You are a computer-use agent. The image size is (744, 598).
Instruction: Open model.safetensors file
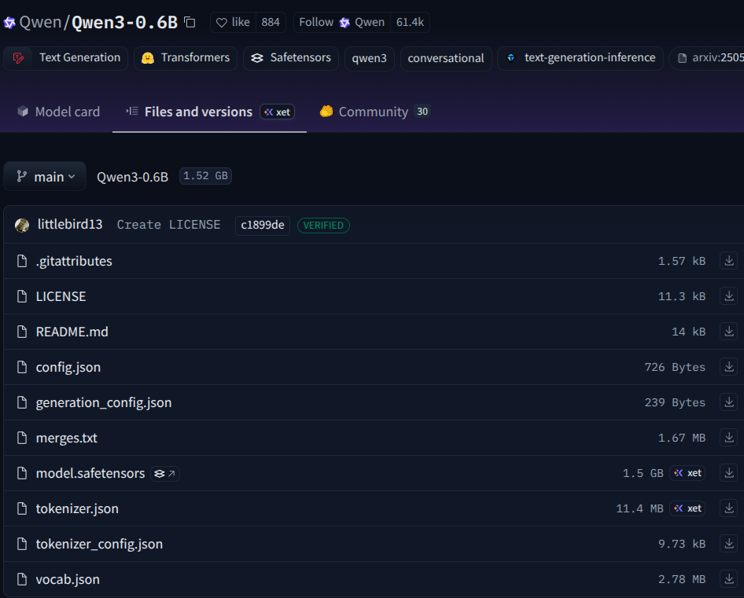click(x=90, y=473)
